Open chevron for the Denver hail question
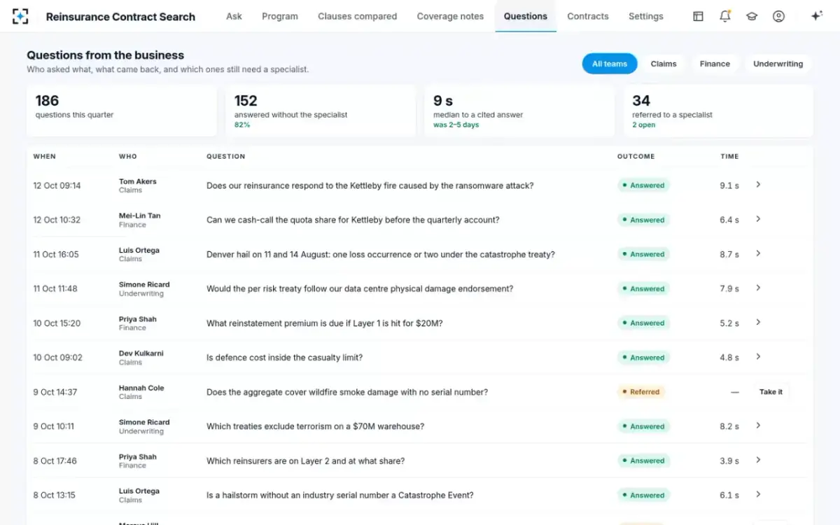Viewport: 840px width, 525px height. [x=758, y=253]
